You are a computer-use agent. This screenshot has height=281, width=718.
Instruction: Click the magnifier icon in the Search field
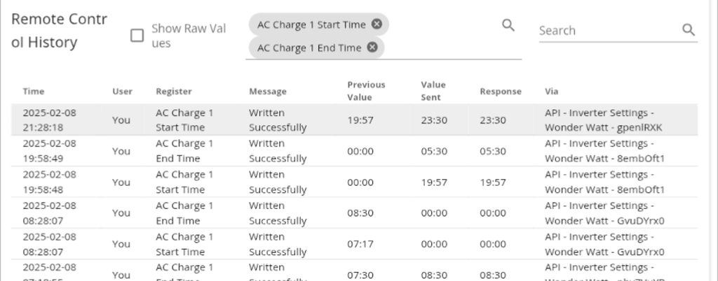coord(689,30)
